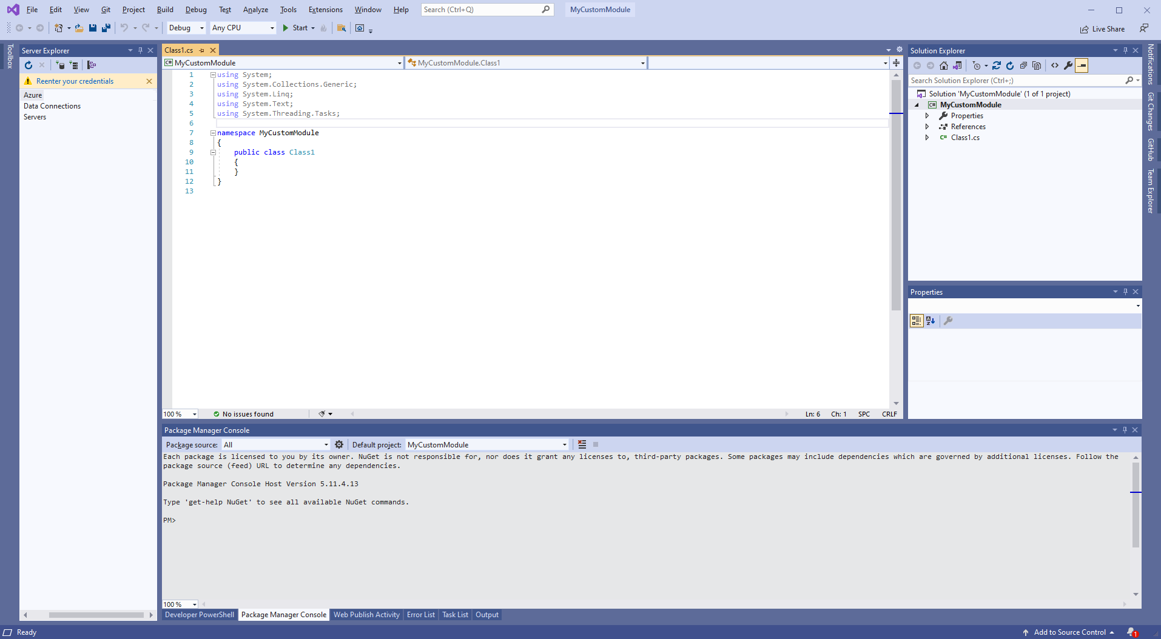
Task: Click the code editor vertical scrollbar thumb
Action: (x=896, y=195)
